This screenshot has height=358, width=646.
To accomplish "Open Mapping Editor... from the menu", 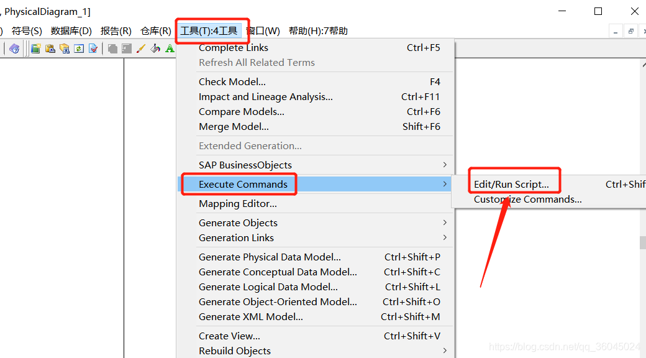I will tap(316, 204).
